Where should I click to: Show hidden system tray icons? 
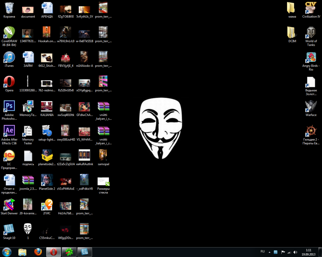point(269,252)
